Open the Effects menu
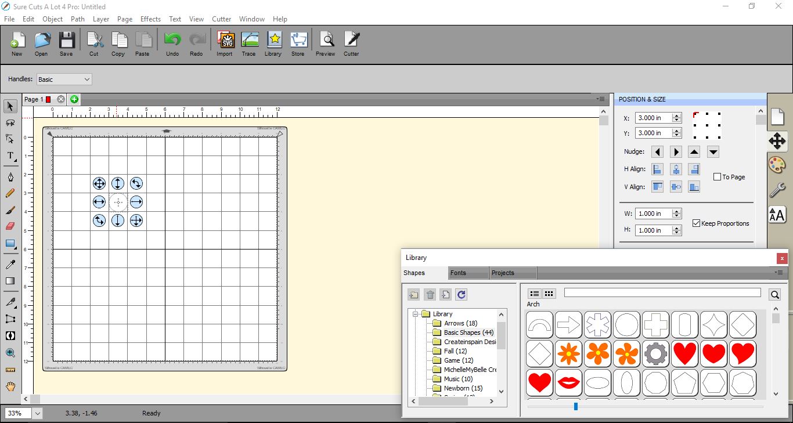The width and height of the screenshot is (793, 423). tap(150, 19)
